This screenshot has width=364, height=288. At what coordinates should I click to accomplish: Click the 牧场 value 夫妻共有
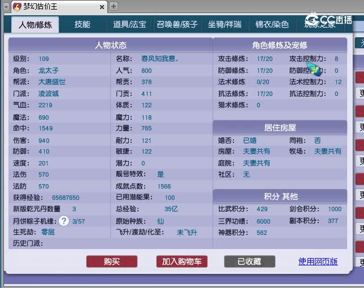[x=328, y=151]
